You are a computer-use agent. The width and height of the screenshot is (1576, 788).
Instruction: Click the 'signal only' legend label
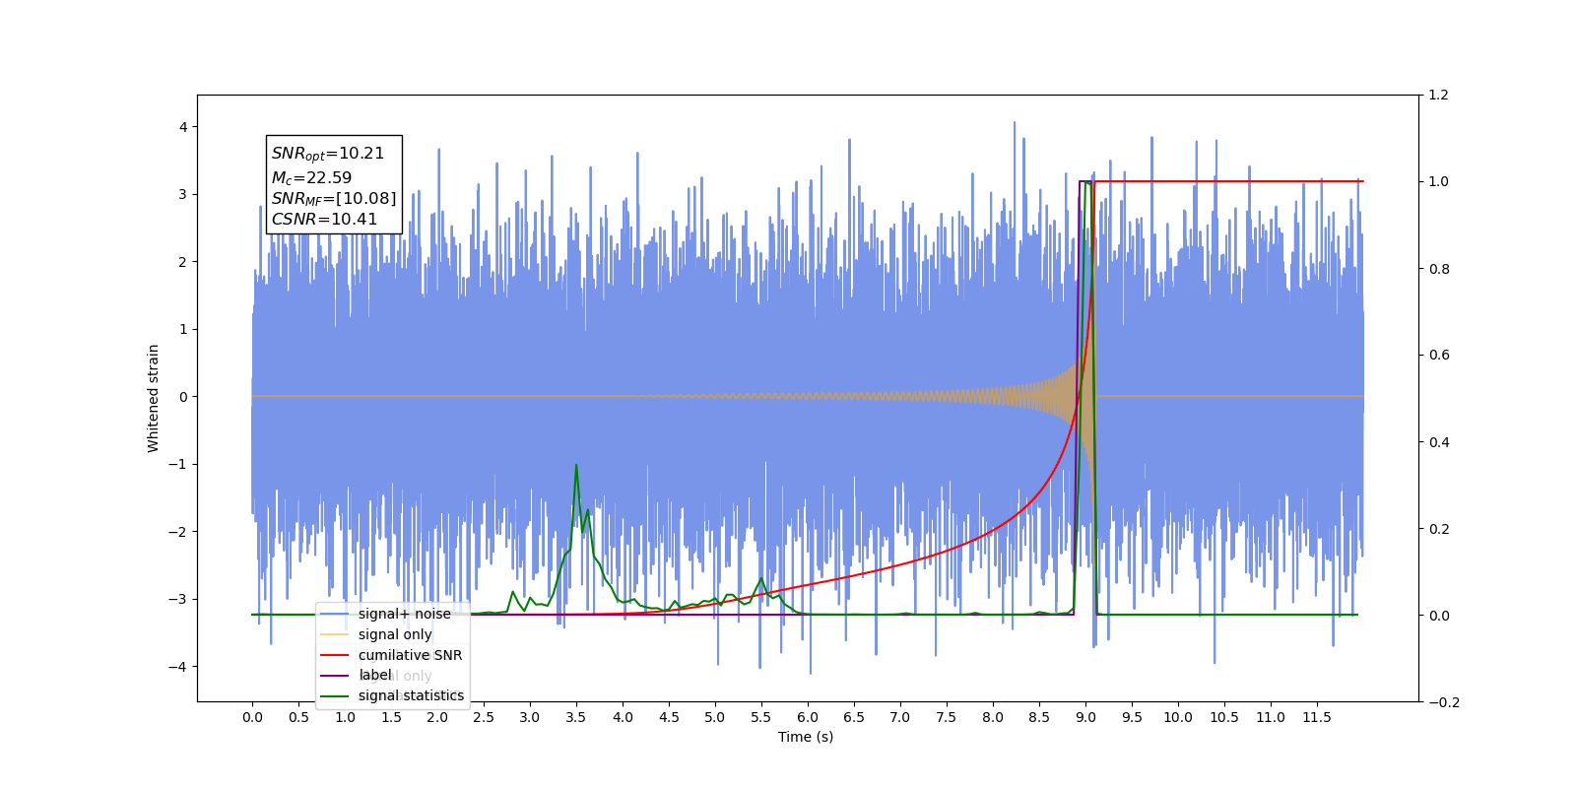pos(395,634)
